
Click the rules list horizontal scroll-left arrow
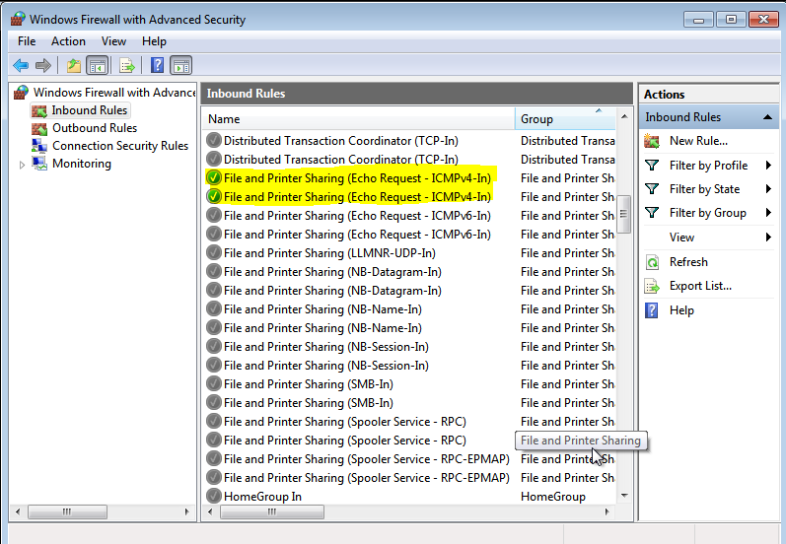tap(210, 511)
